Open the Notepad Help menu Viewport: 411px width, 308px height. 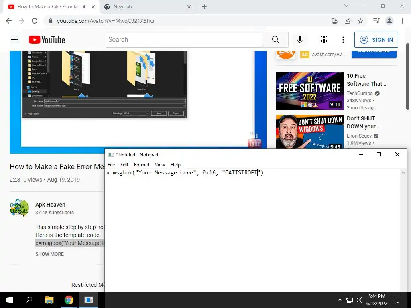point(175,165)
